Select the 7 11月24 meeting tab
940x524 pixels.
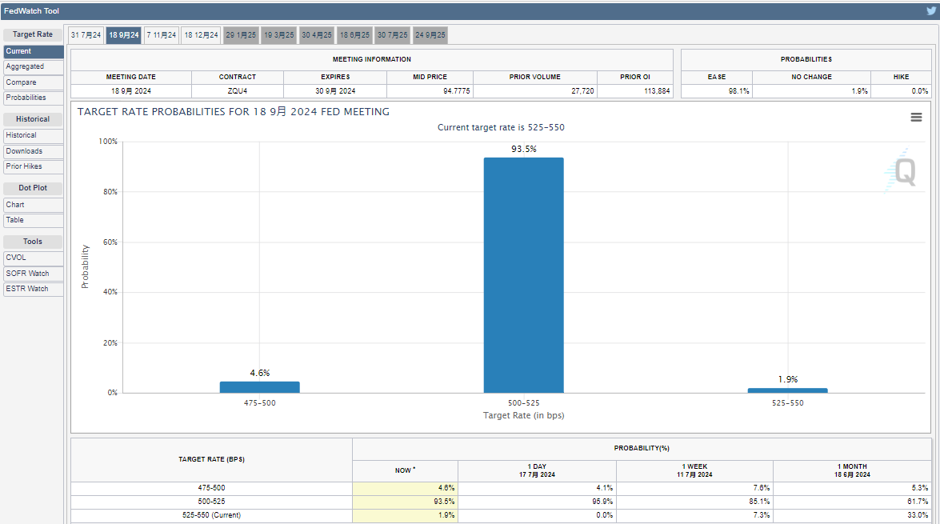click(x=162, y=34)
